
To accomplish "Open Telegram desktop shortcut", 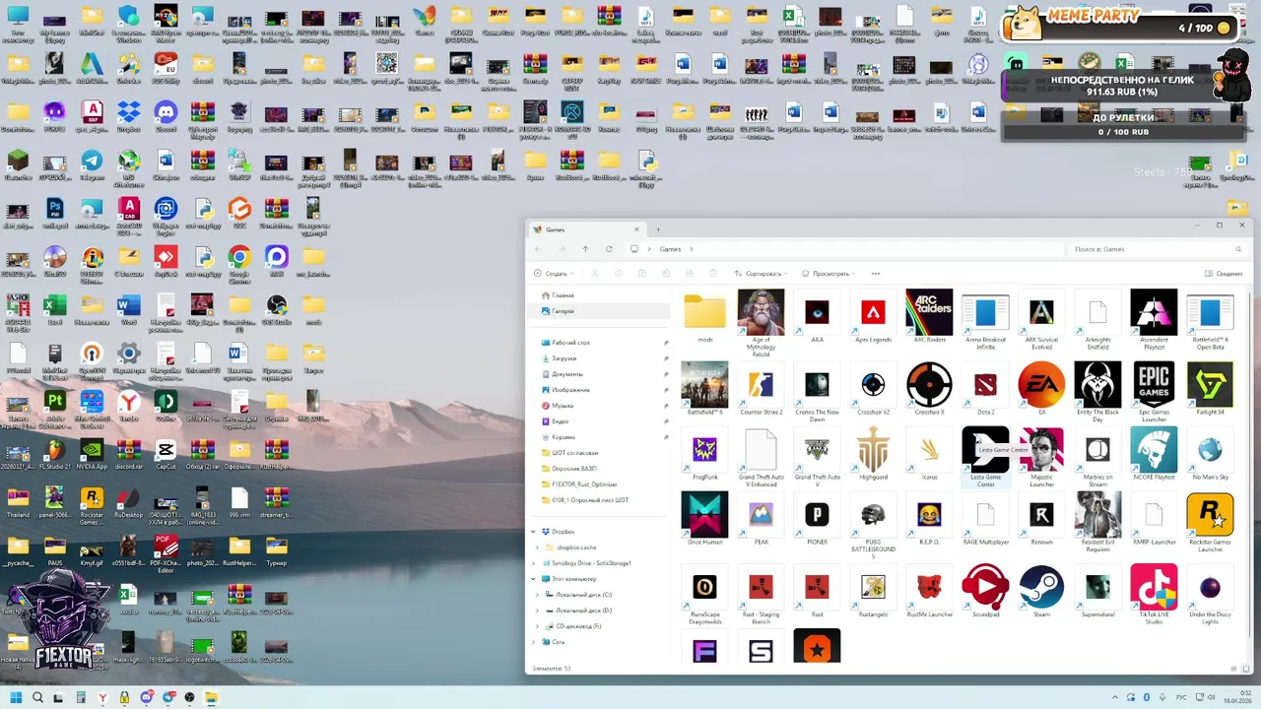I will (92, 164).
